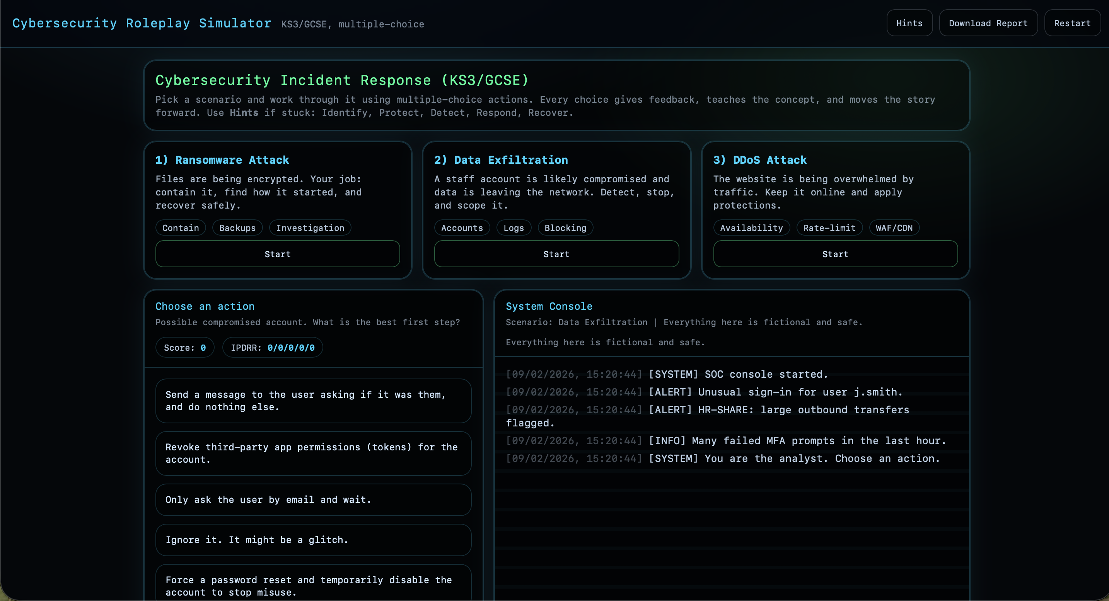Select the Logs tag

pos(513,227)
